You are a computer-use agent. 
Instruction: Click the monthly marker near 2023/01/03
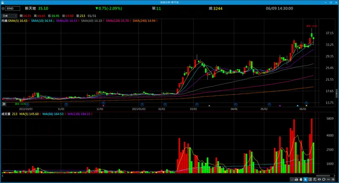(142, 105)
